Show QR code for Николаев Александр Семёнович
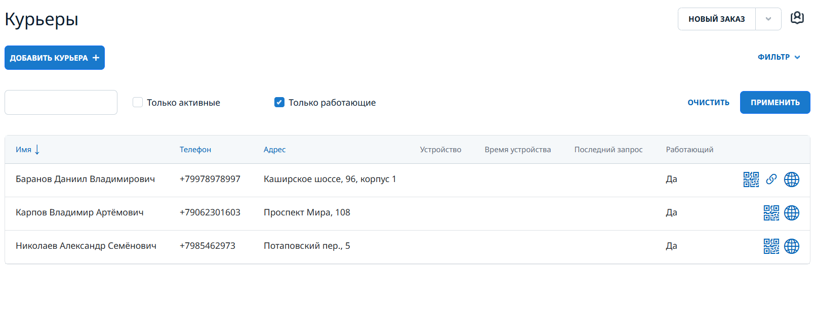 [x=771, y=246]
